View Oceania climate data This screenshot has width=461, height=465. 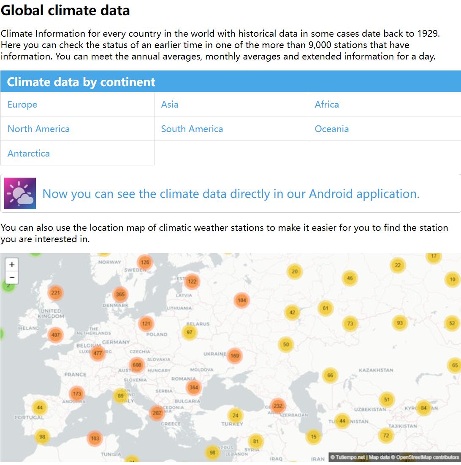[x=332, y=129]
